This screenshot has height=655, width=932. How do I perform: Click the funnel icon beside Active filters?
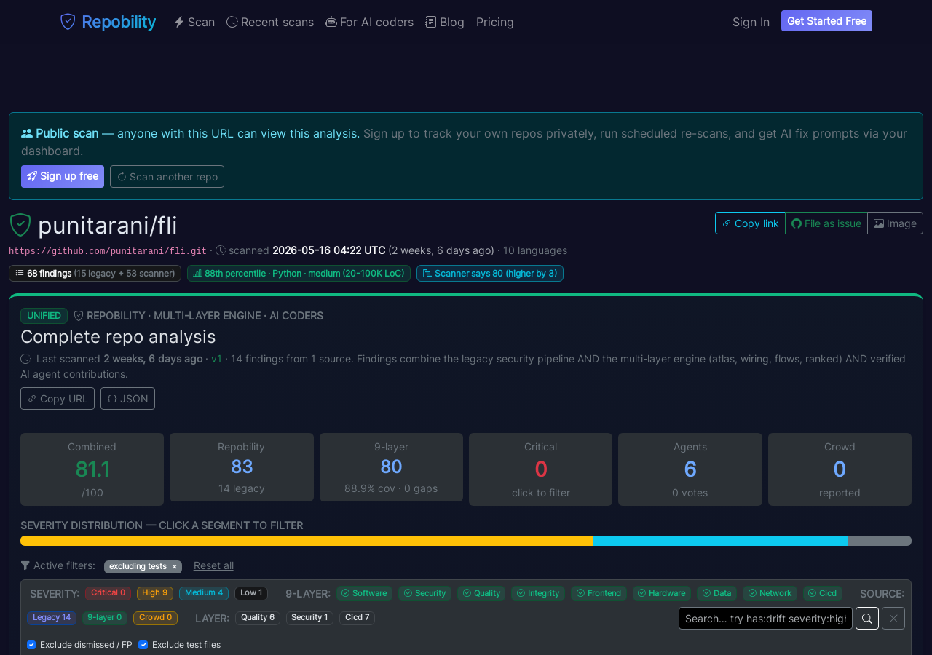tap(25, 565)
